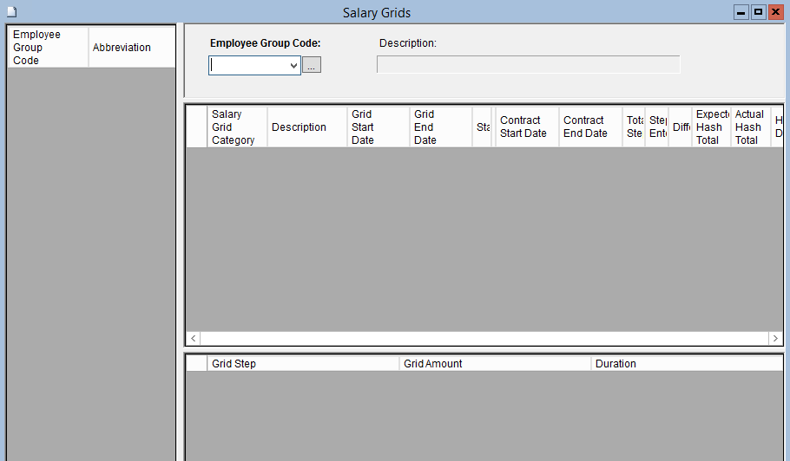Image resolution: width=790 pixels, height=461 pixels.
Task: Click the Expected Hash Total header
Action: point(711,127)
